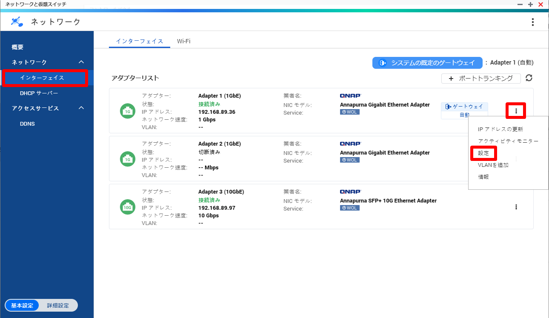Image resolution: width=549 pixels, height=318 pixels.
Task: Open Adapter 3 three-dot menu
Action: 516,207
